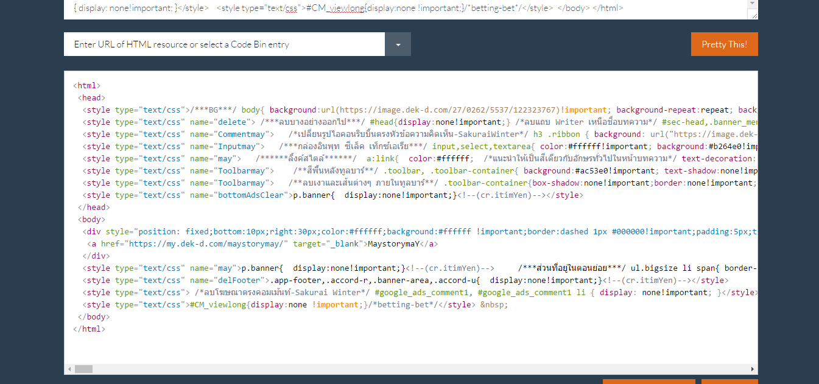Click the div line with position: fixed

(x=420, y=232)
